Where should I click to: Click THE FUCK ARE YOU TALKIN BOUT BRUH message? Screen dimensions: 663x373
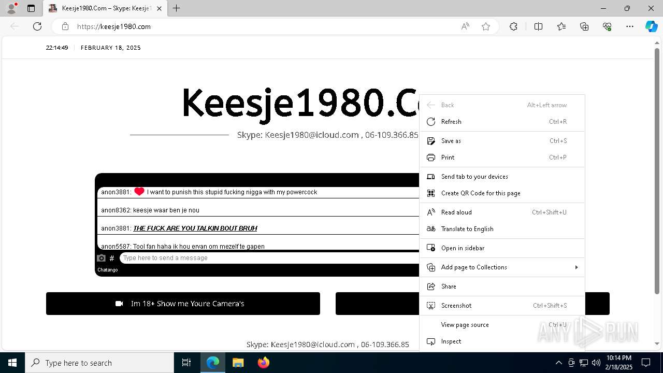point(195,228)
